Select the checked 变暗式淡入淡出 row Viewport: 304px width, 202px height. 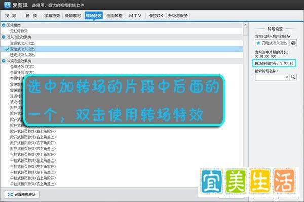click(122, 49)
